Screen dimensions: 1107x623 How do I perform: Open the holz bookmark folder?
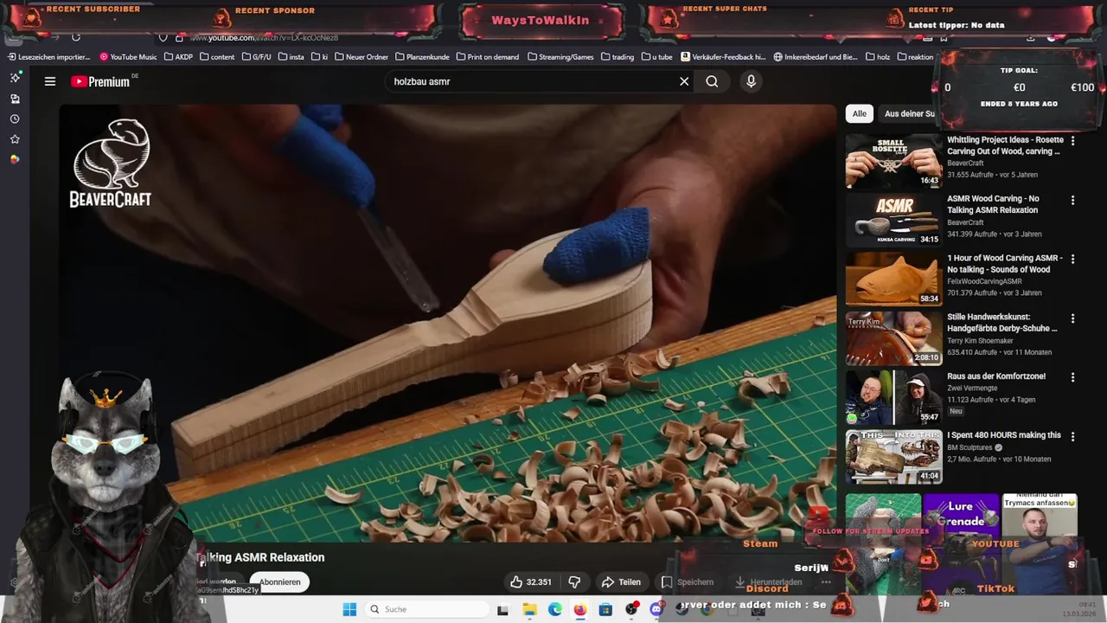(x=876, y=57)
